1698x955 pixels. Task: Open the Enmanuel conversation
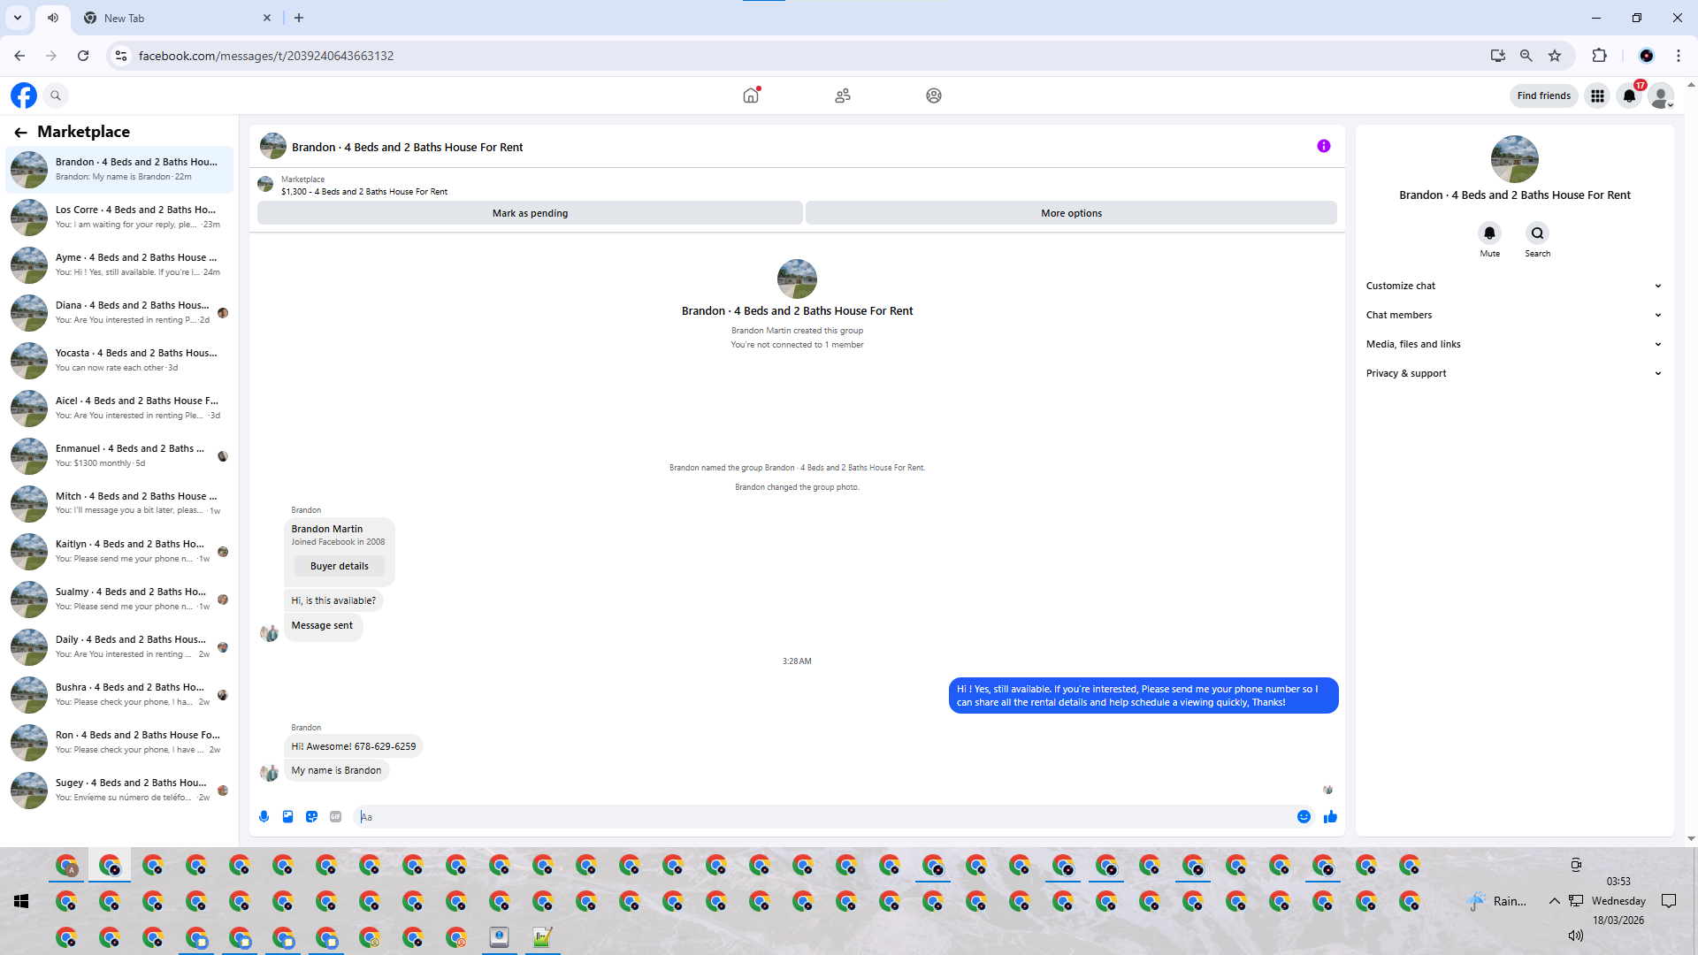click(x=119, y=455)
